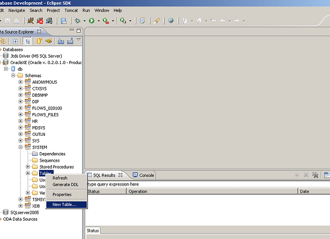Open the Help menu
The image size is (330, 239).
(118, 11)
